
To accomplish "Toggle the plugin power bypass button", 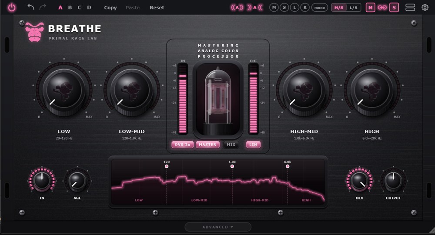I will [x=12, y=7].
